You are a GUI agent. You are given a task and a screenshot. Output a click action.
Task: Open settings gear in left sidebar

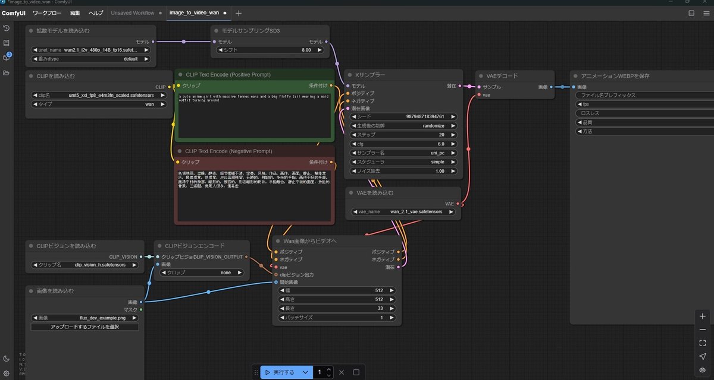(7, 373)
